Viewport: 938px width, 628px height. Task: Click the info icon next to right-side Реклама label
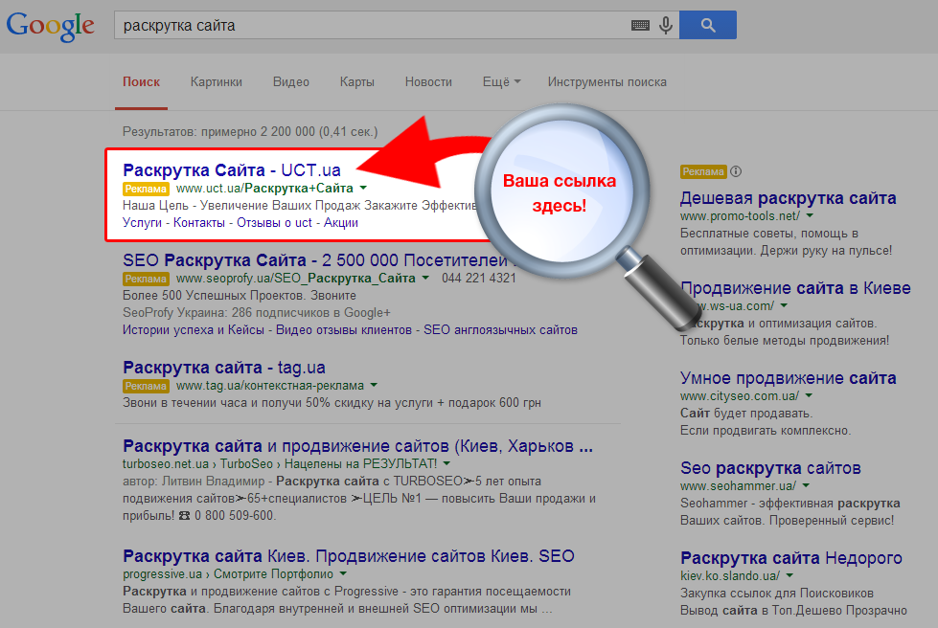coord(736,171)
